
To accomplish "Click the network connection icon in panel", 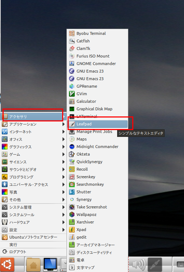I will [x=155, y=264].
